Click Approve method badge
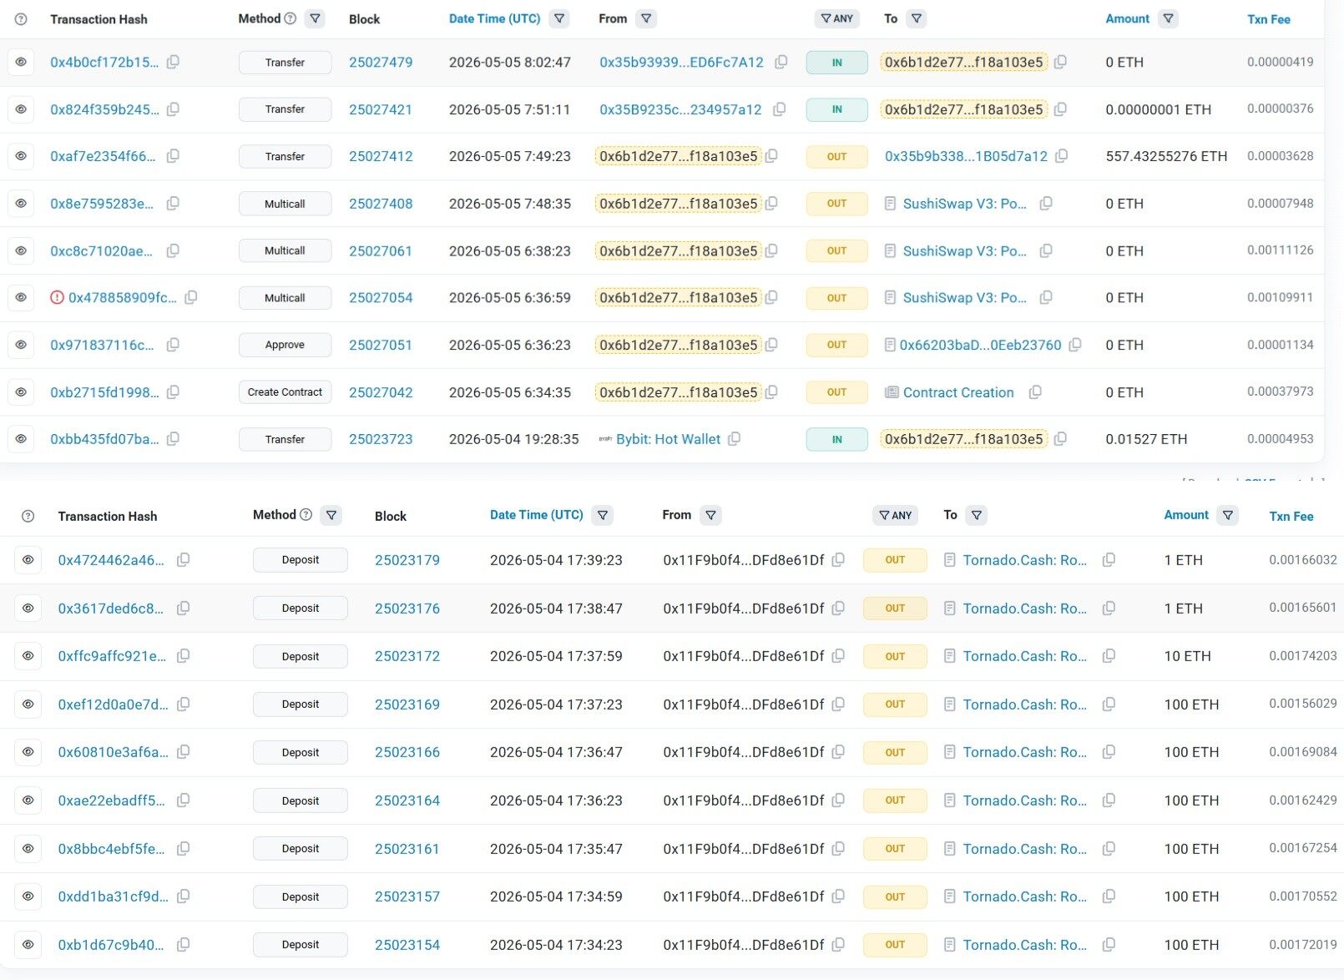1344x980 pixels. [285, 345]
